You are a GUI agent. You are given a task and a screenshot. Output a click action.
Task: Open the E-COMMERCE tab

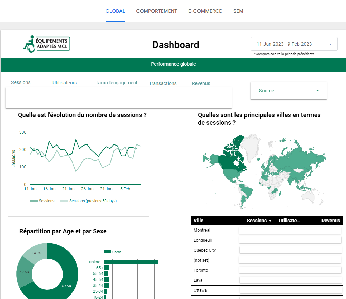[205, 11]
